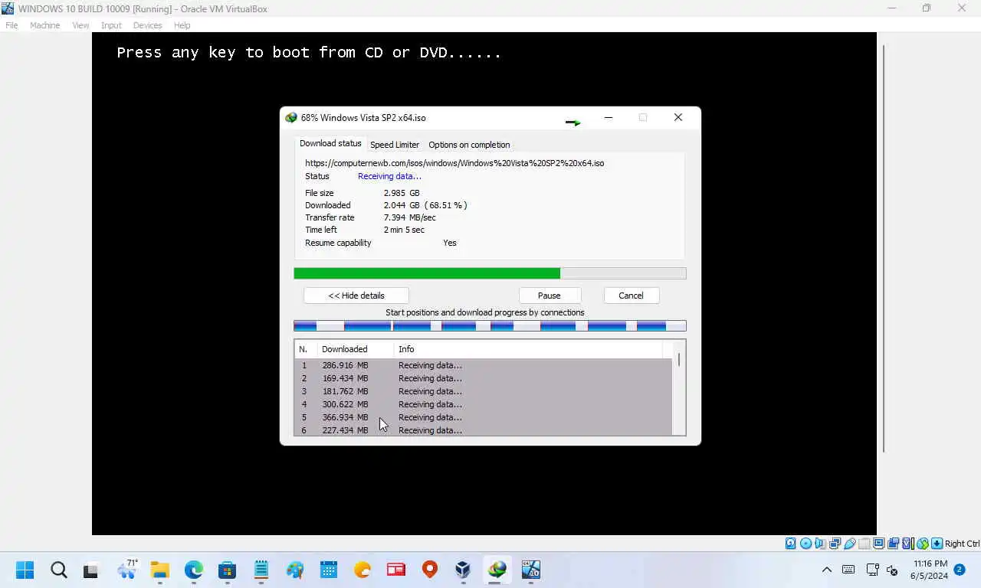Screen dimensions: 981x588
Task: Open Microsoft Edge from the taskbar
Action: click(194, 570)
